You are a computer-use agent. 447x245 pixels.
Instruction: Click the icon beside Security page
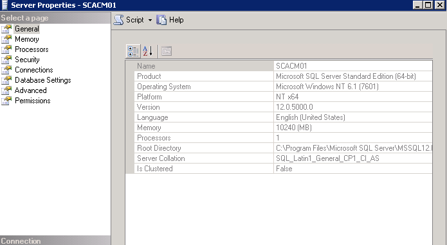6,60
